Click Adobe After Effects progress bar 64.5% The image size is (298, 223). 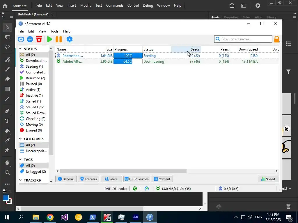[x=128, y=62]
